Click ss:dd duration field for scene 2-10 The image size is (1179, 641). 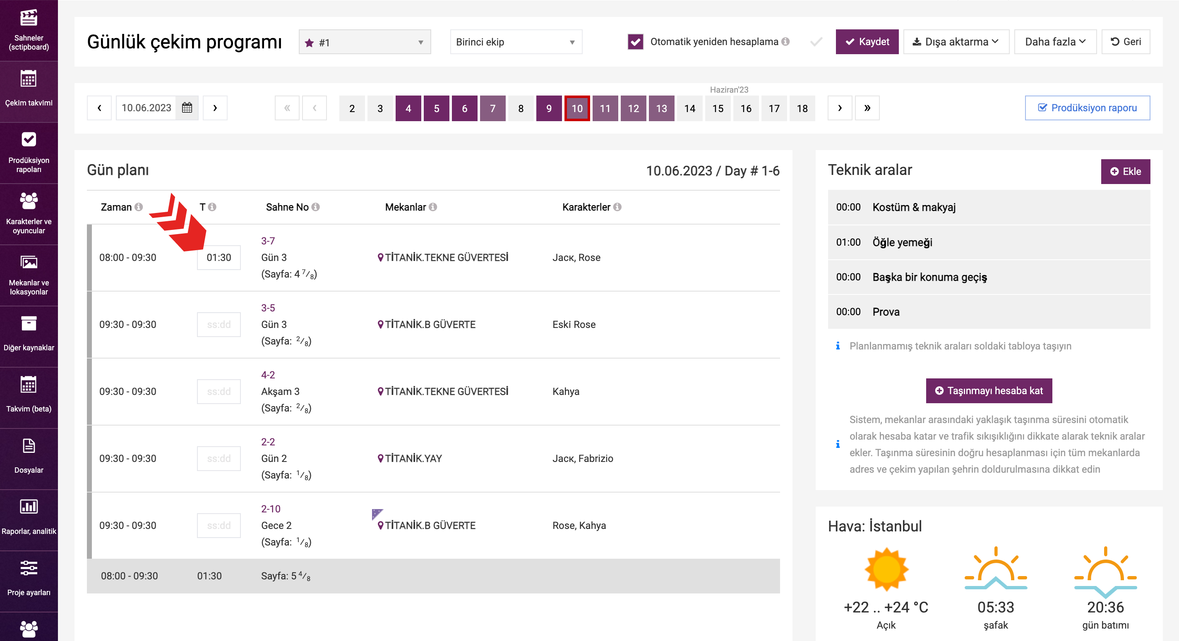219,526
